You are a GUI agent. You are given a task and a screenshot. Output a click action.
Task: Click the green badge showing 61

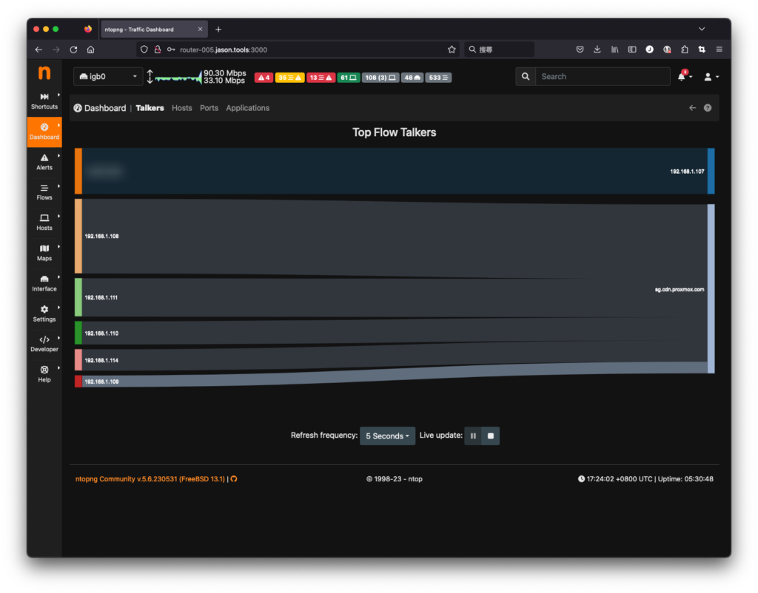point(348,77)
